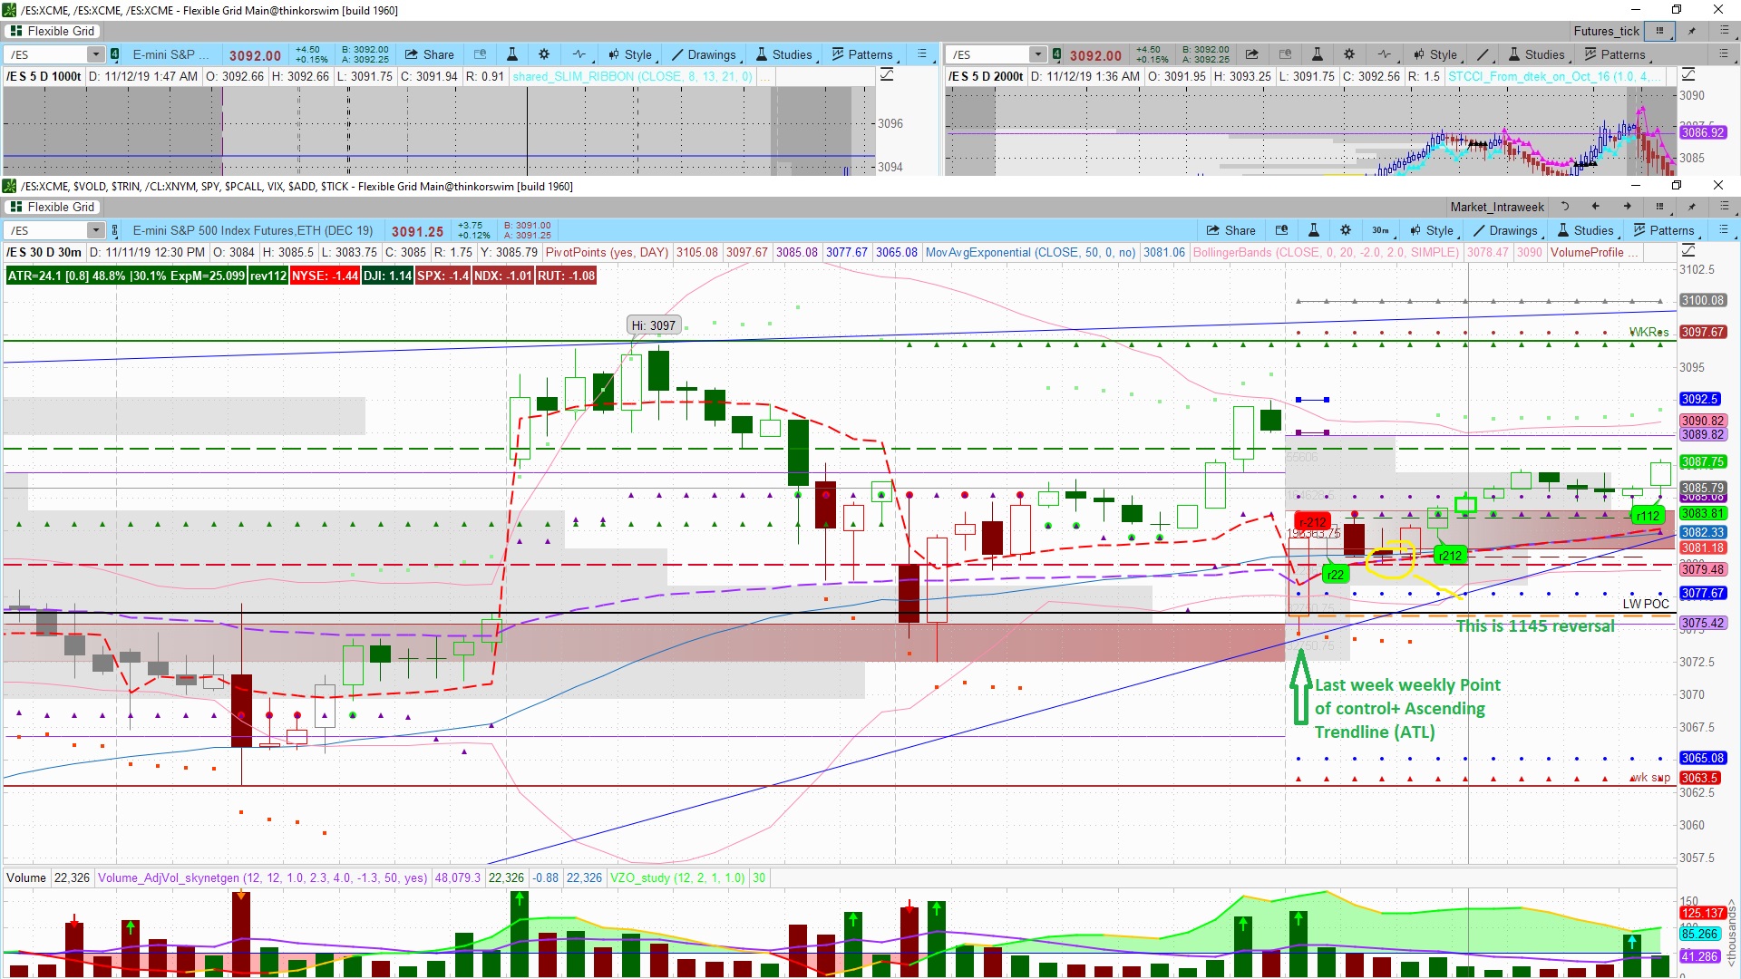1741x979 pixels.
Task: Click the flask icon beside Share
Action: tap(1313, 230)
